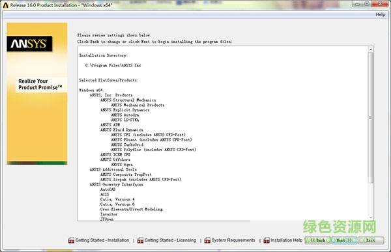Click scrollbar up arrow in settings list

[x=371, y=49]
